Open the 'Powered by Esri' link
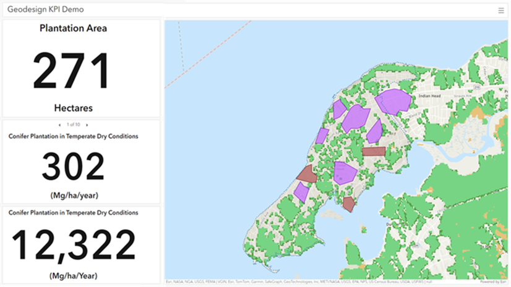511x287 pixels. click(494, 282)
